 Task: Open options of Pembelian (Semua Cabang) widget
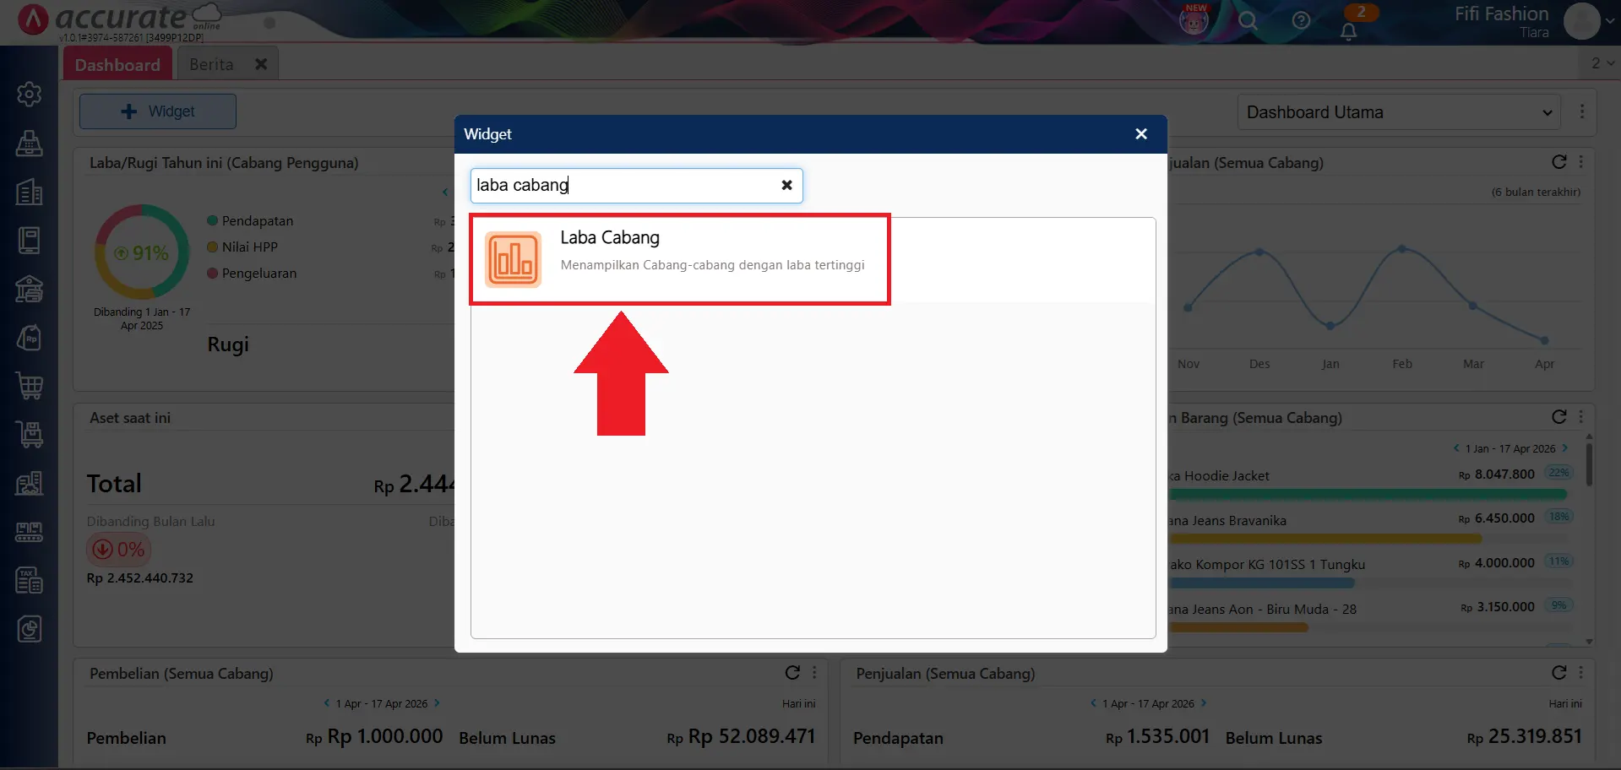pos(814,672)
